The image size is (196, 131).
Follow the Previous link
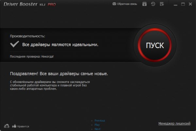(100, 121)
